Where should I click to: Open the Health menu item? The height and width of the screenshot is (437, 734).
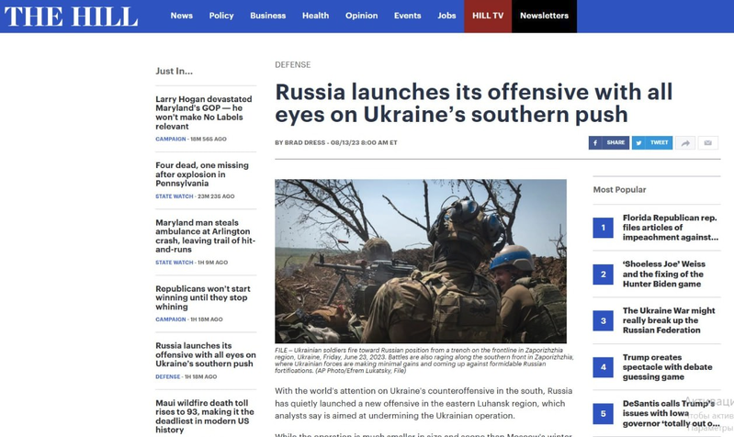tap(315, 16)
